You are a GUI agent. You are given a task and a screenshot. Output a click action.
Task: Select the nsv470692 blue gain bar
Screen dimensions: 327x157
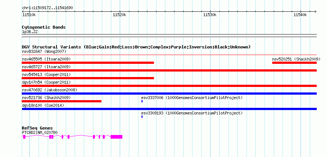(169, 94)
